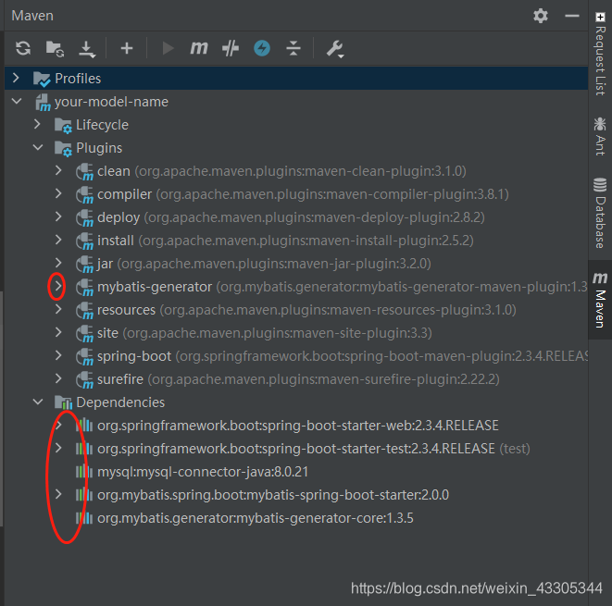Expand the resources plugin
612x606 pixels.
pyautogui.click(x=58, y=309)
